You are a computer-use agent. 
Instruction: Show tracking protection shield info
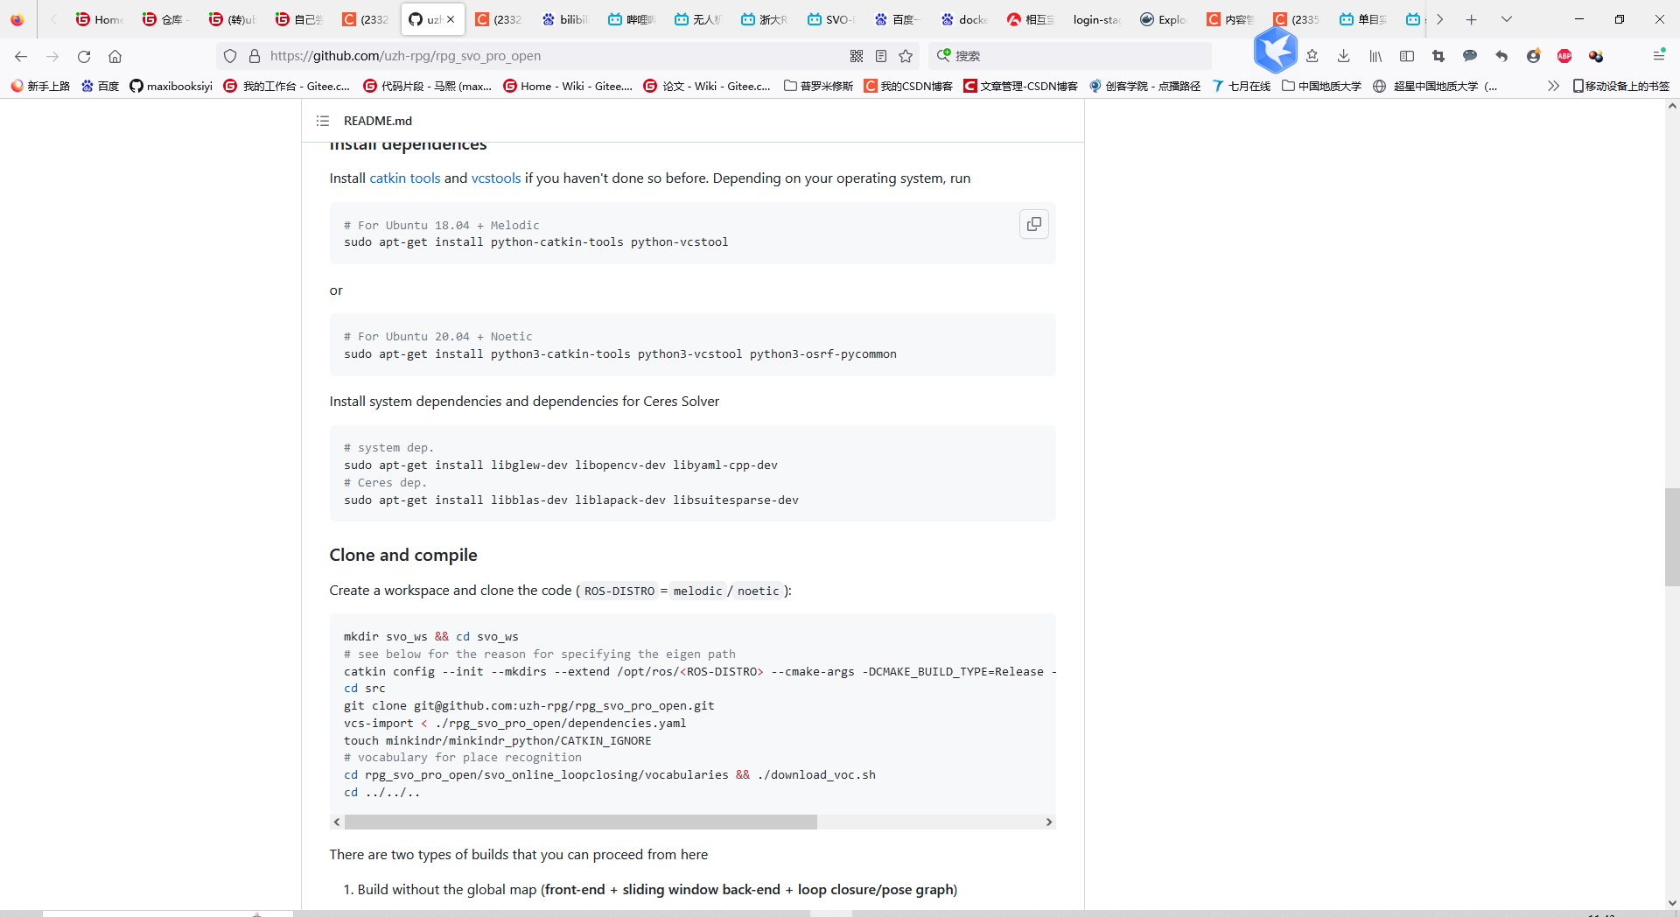[x=230, y=56]
